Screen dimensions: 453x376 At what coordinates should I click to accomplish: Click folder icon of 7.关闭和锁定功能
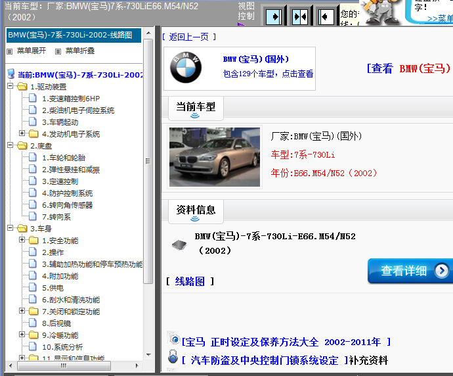pos(33,311)
